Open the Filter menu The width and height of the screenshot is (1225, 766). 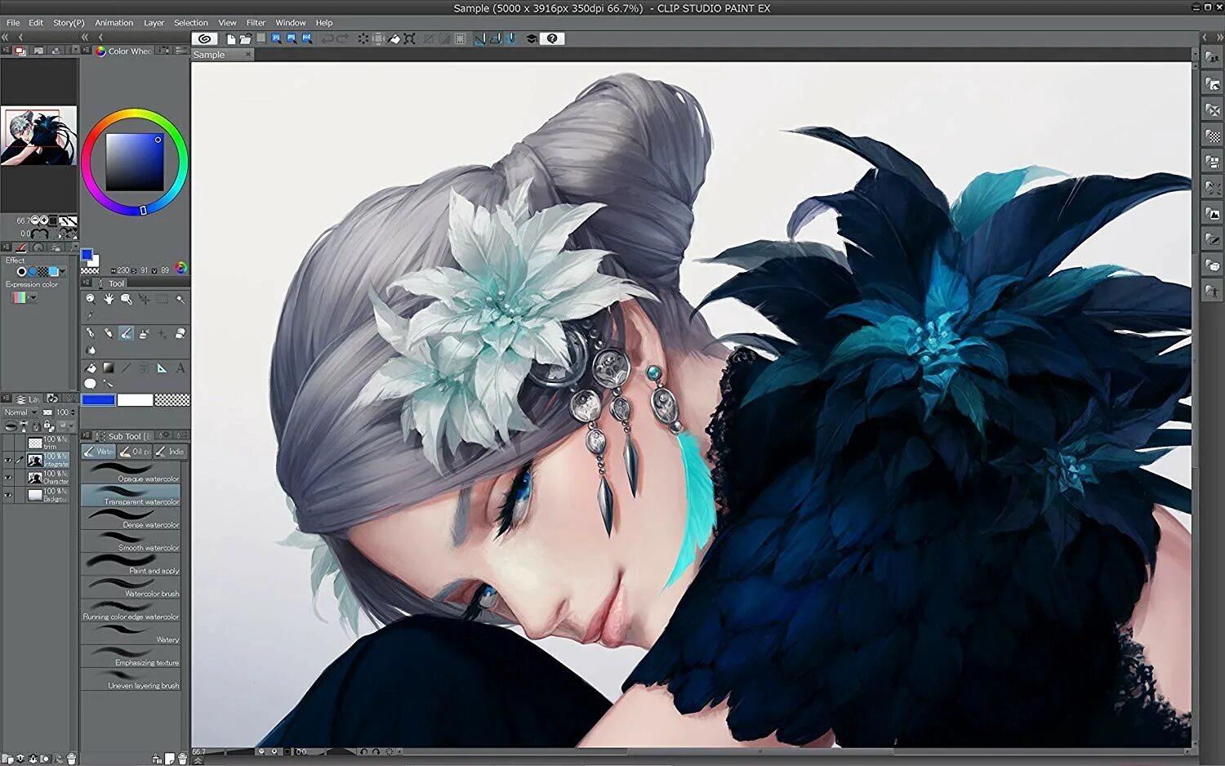click(x=256, y=22)
